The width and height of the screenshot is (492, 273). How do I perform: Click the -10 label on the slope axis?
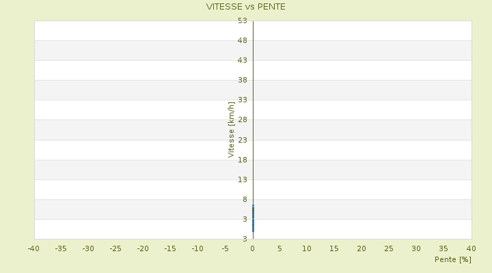[197, 248]
